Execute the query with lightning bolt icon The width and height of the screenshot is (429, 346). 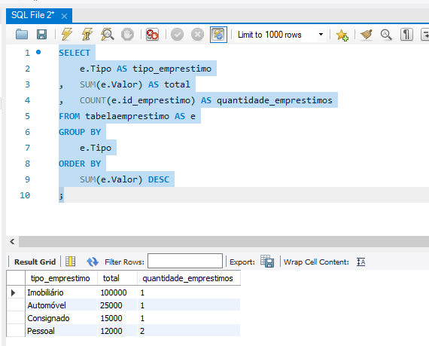tap(66, 35)
